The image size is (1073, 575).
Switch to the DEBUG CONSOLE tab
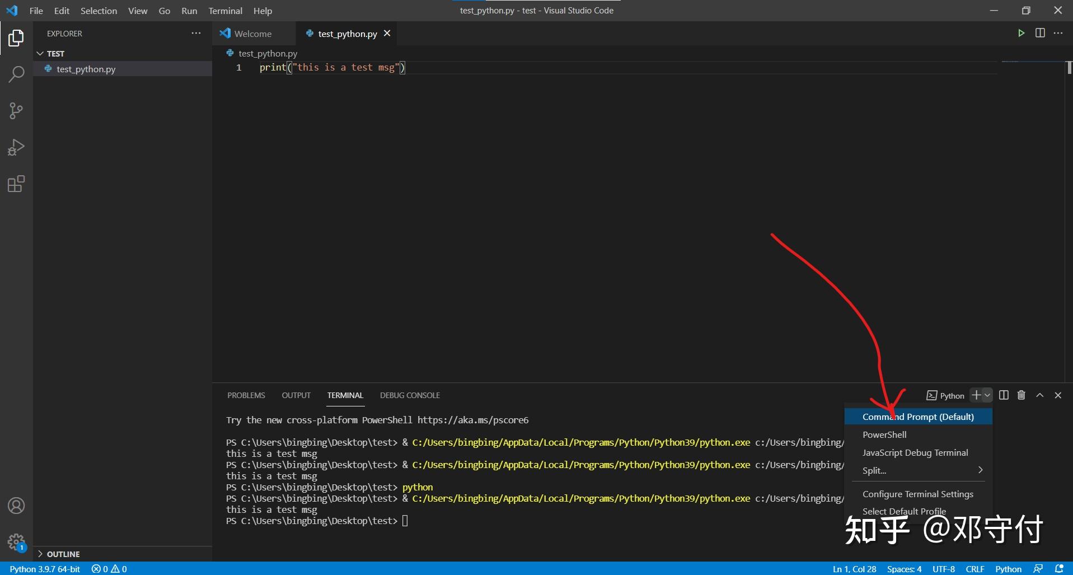coord(410,395)
